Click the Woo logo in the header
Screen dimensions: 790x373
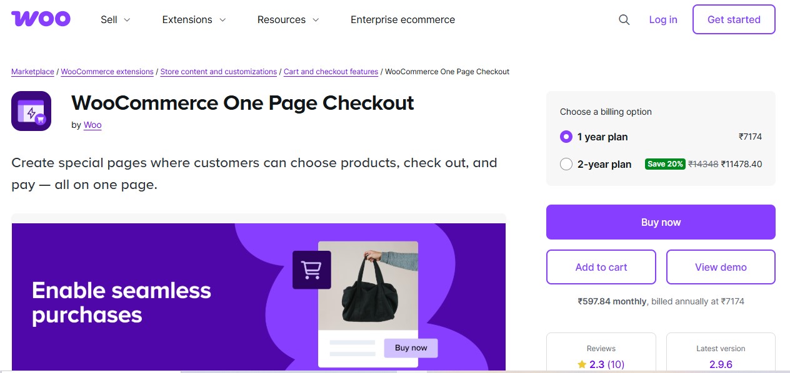click(x=40, y=18)
